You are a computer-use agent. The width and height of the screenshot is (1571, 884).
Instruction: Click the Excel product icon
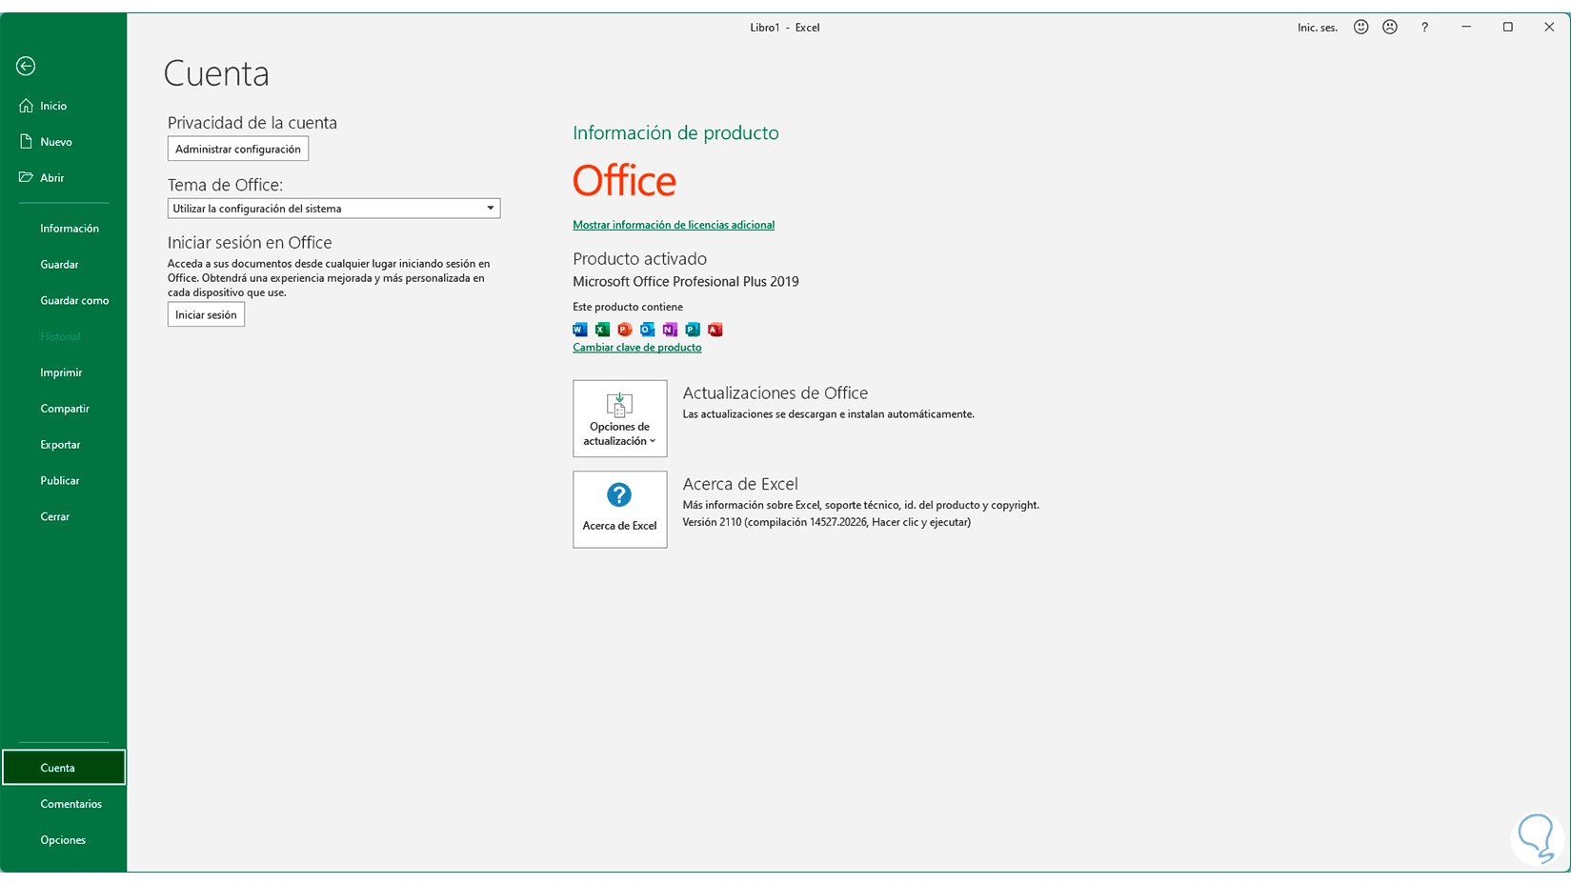(x=602, y=330)
